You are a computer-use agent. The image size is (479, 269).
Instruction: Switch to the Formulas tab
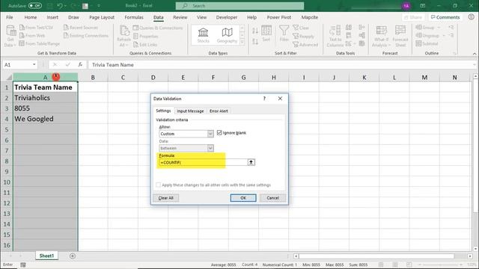[134, 17]
